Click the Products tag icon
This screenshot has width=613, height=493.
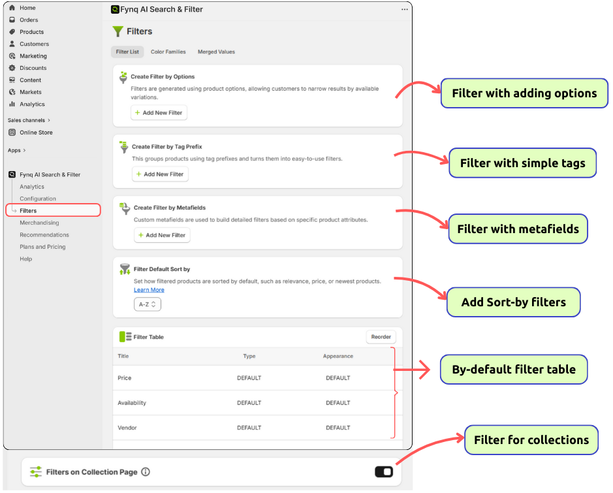click(x=12, y=31)
